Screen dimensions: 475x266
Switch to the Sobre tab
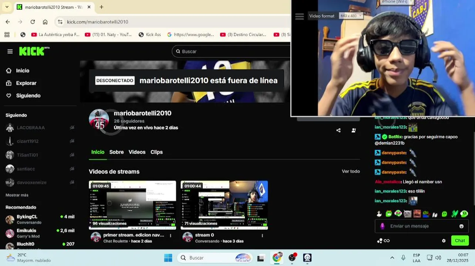[x=117, y=152]
